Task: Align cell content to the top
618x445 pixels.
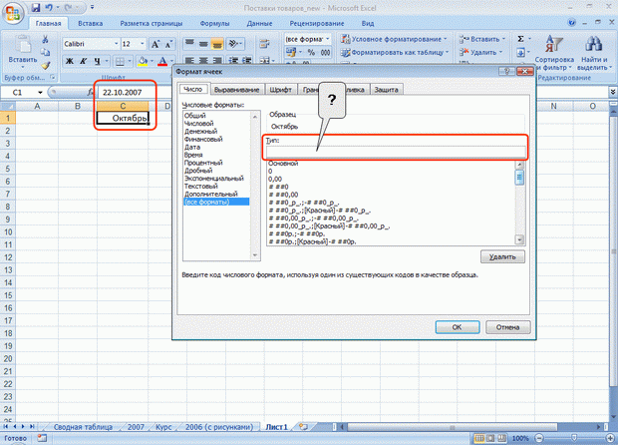Action: [x=189, y=43]
